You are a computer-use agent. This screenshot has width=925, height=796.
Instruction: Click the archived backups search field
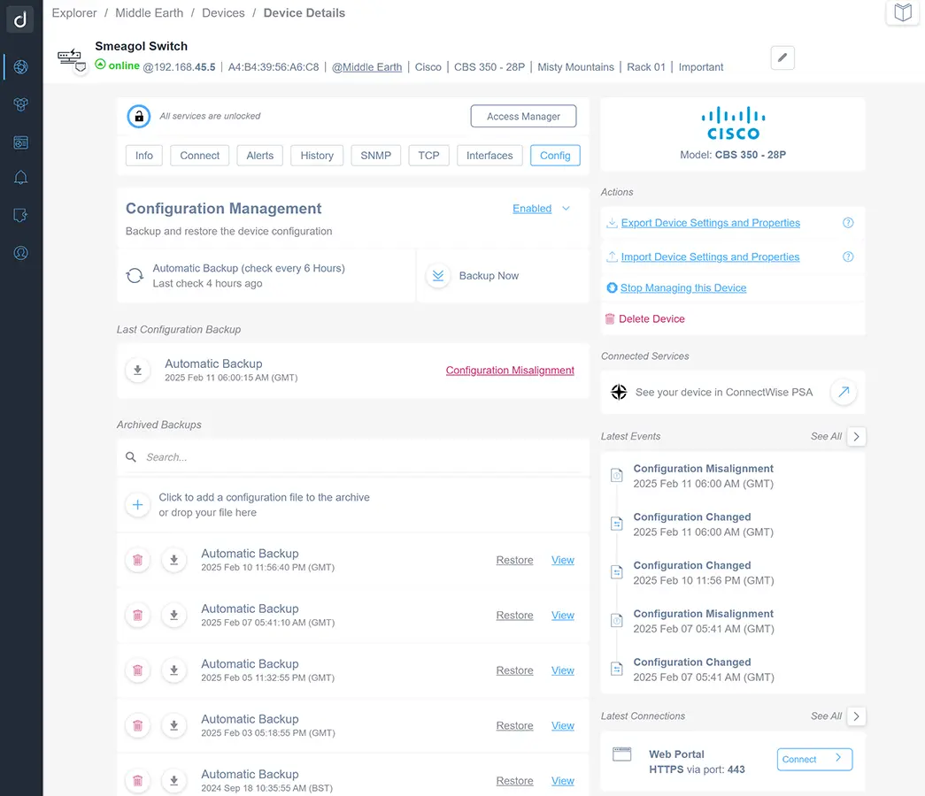pos(354,457)
